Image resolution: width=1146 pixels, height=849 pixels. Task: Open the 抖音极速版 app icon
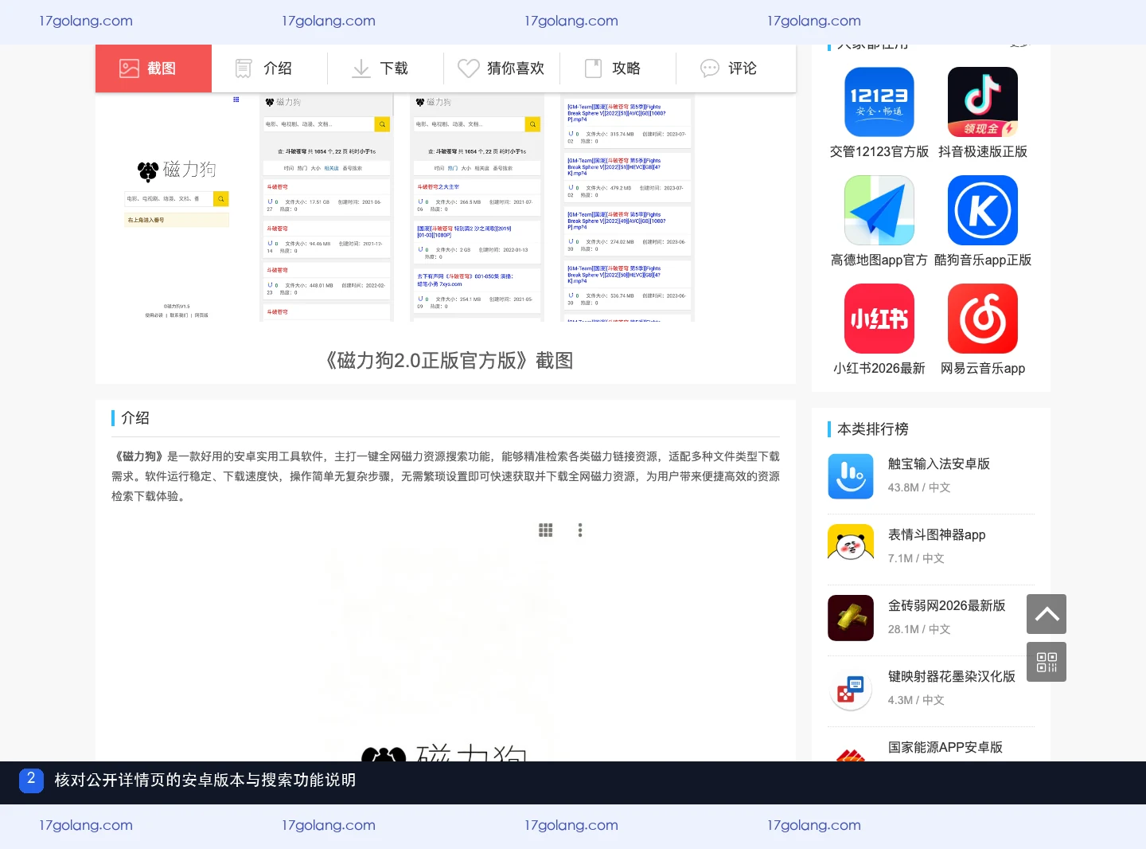click(x=983, y=102)
